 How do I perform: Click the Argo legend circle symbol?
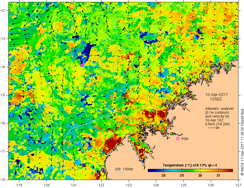tap(178, 139)
